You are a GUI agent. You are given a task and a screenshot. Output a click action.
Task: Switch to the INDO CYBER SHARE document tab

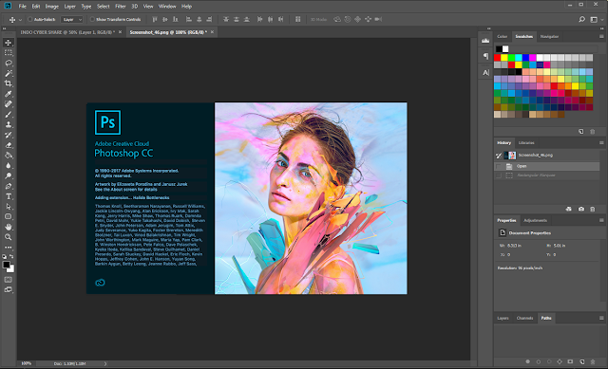(67, 32)
